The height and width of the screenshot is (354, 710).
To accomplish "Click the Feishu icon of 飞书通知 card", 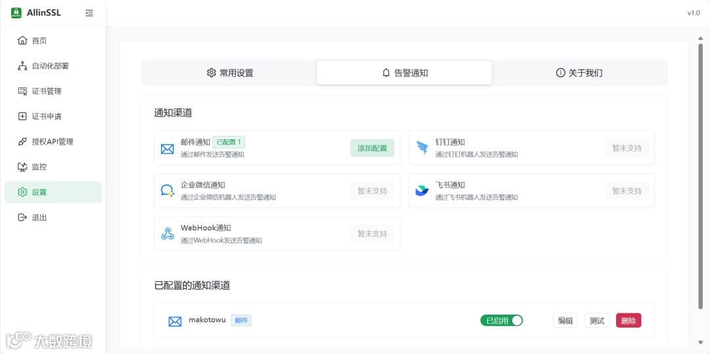I will click(422, 190).
